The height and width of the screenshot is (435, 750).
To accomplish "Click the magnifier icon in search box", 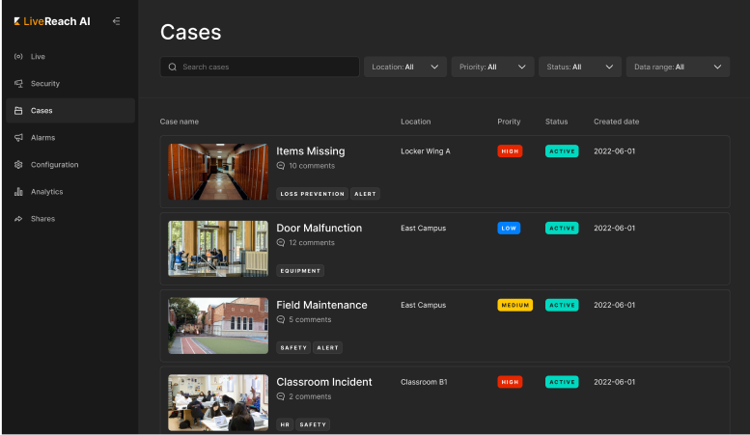I will (173, 67).
